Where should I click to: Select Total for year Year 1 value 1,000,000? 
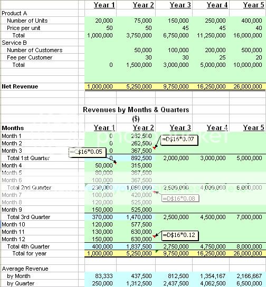click(x=100, y=253)
